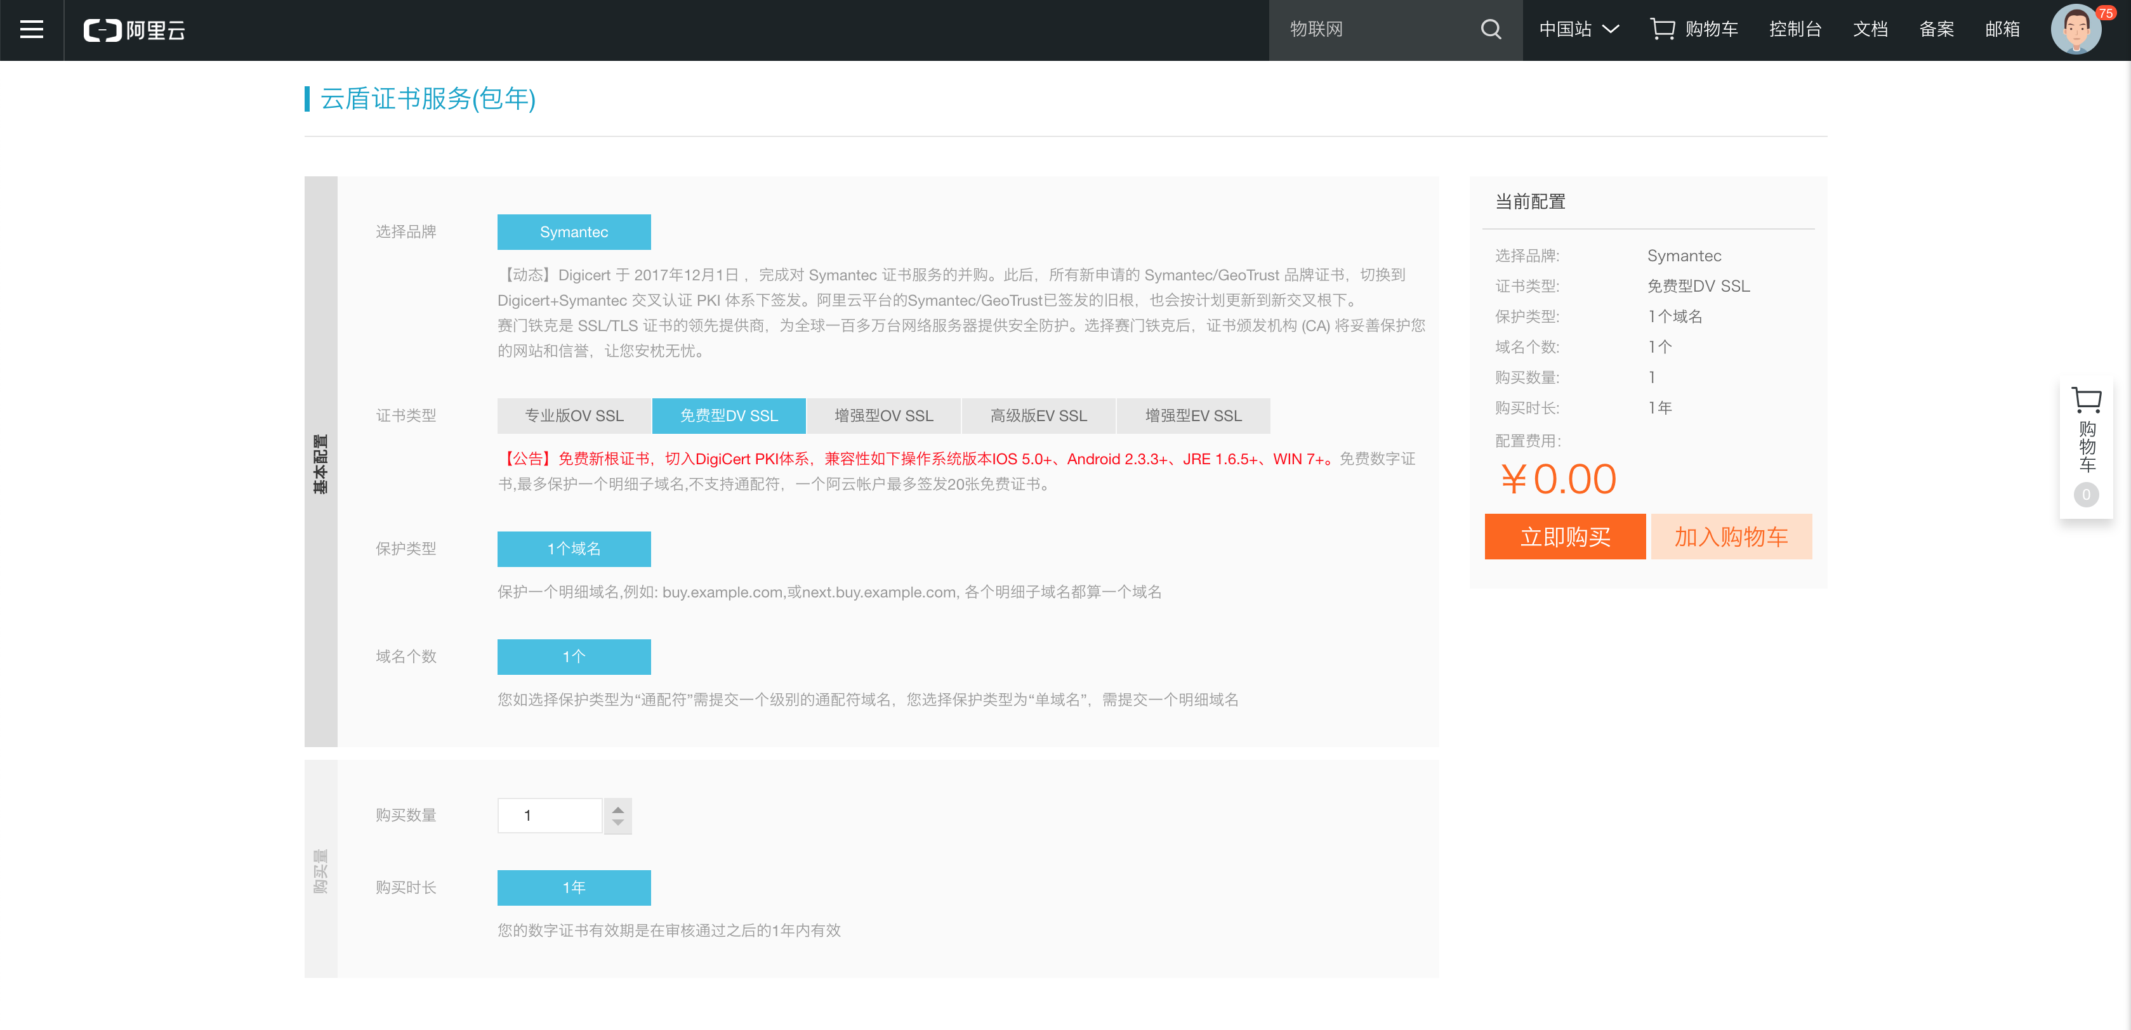Click the search magnifier icon

(1490, 30)
